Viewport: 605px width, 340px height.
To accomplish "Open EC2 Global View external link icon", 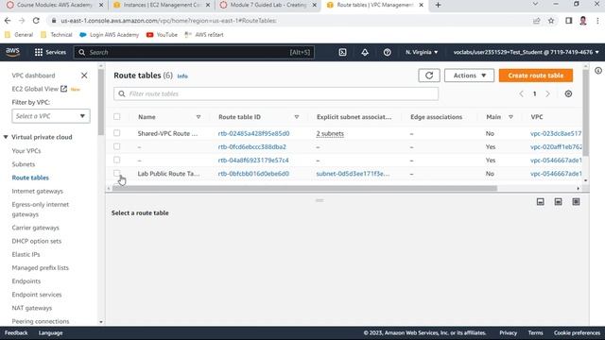I will [63, 89].
